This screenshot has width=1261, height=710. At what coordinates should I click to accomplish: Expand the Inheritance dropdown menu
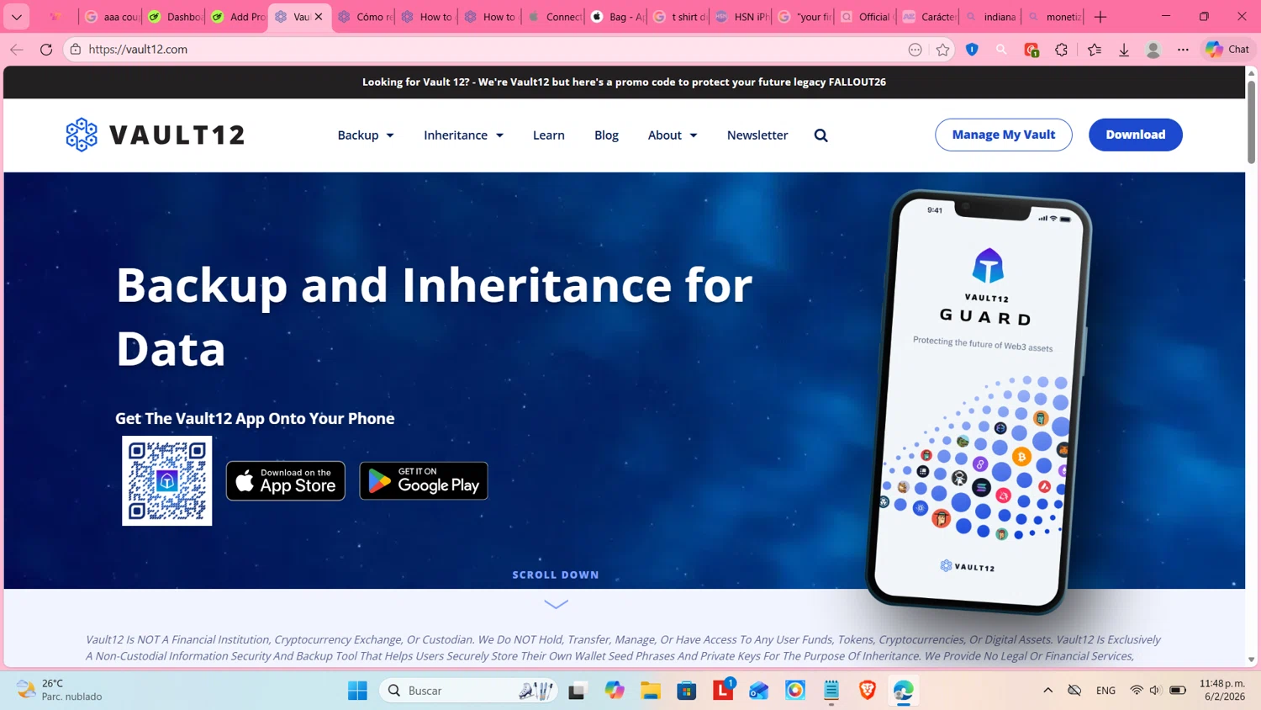click(x=463, y=135)
